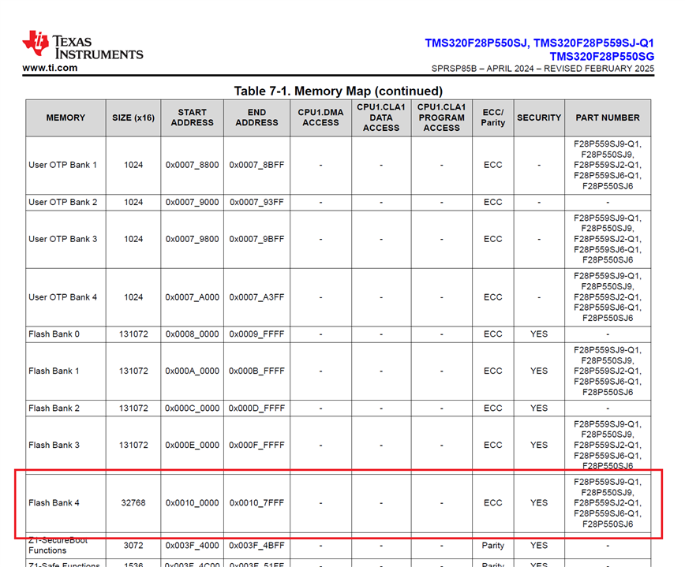This screenshot has height=567, width=685.
Task: Click start address 0x000E_0000
Action: pos(193,446)
